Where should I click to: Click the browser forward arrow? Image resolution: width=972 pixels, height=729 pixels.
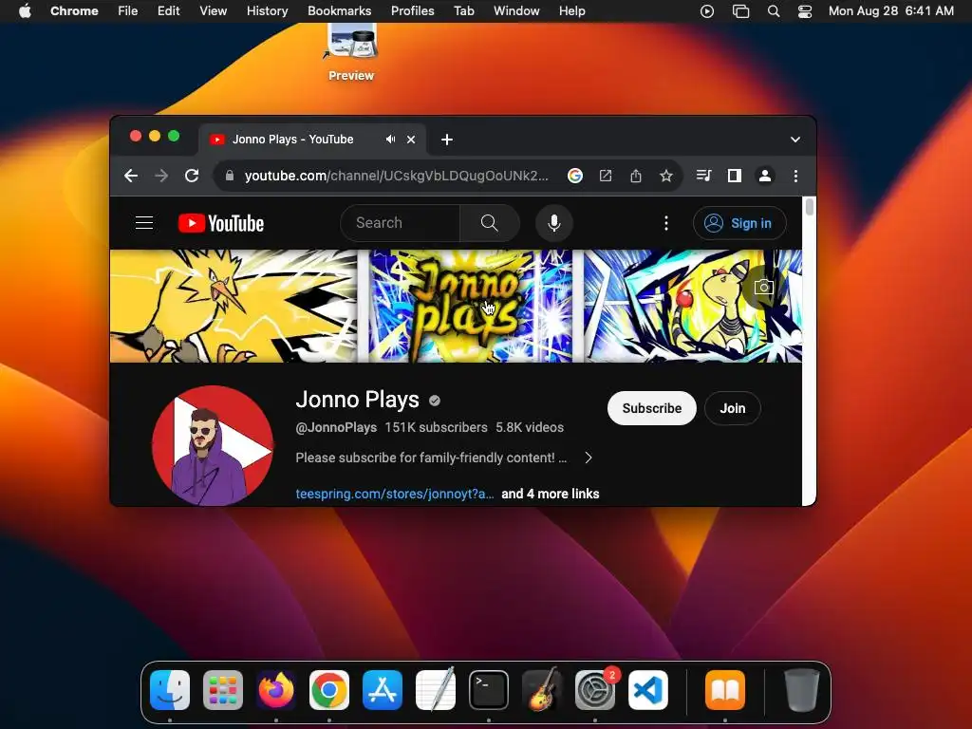pos(161,176)
